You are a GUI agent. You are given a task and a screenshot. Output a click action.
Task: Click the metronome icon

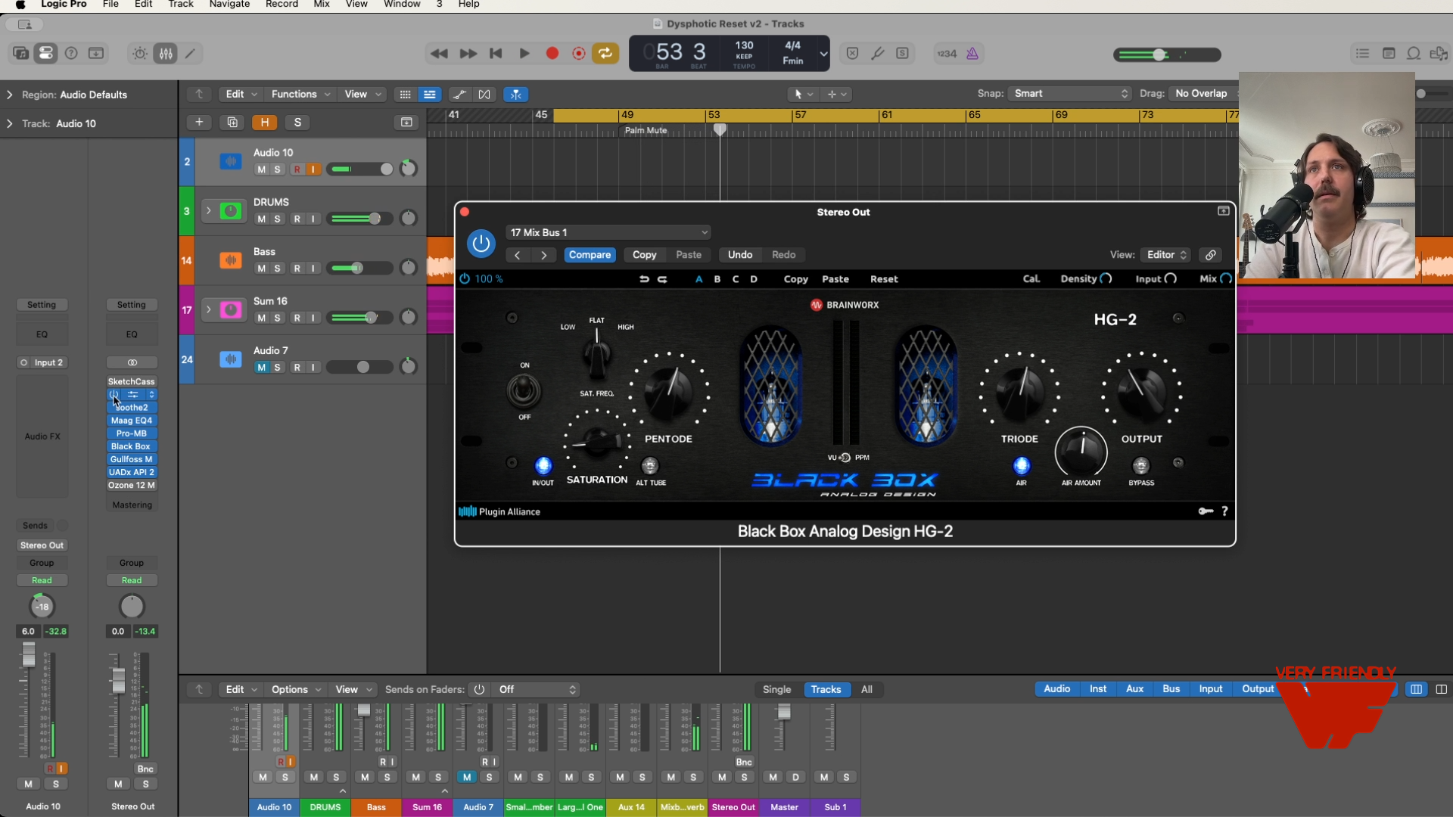coord(972,54)
